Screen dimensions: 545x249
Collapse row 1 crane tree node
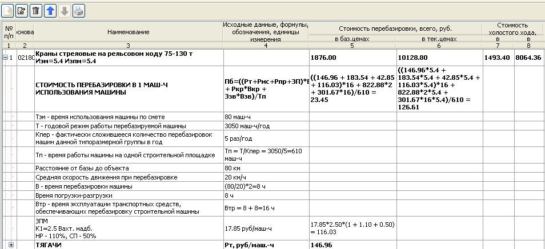pos(5,58)
